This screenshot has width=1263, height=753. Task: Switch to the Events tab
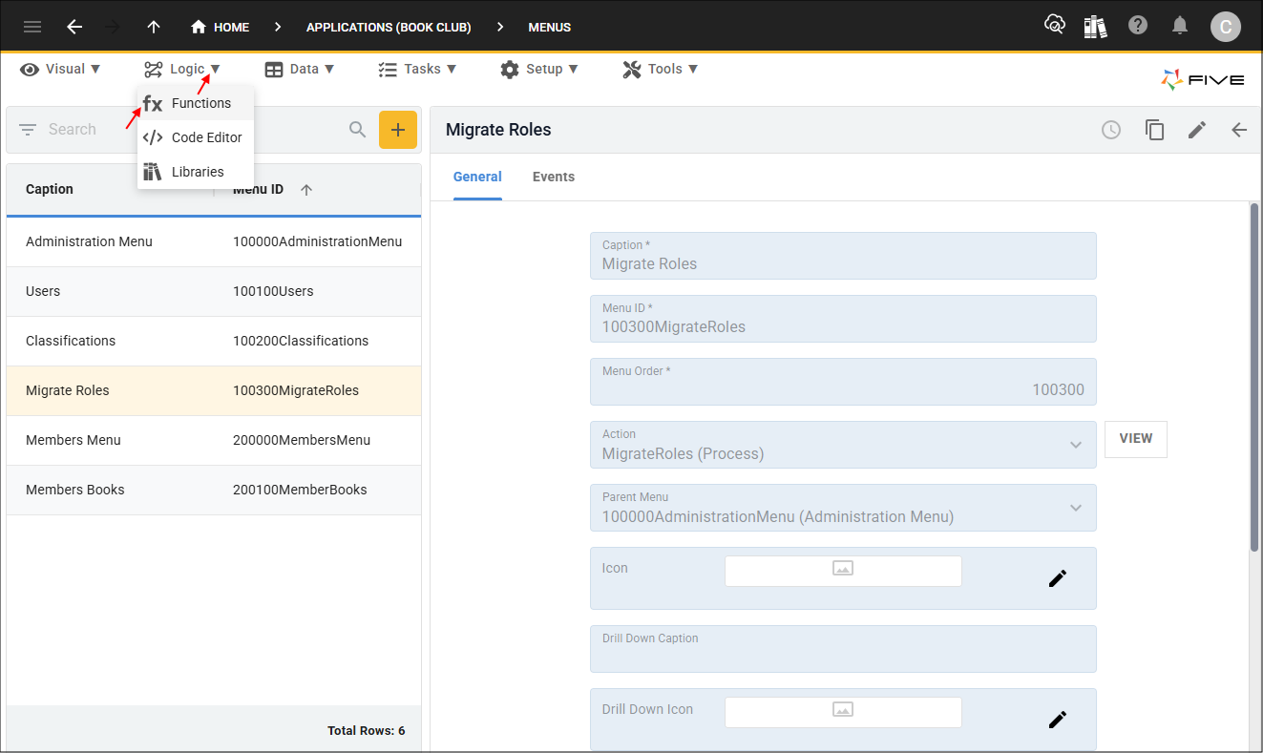click(554, 177)
